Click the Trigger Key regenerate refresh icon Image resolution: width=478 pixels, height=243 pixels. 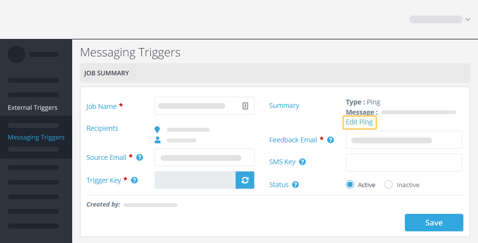click(245, 180)
